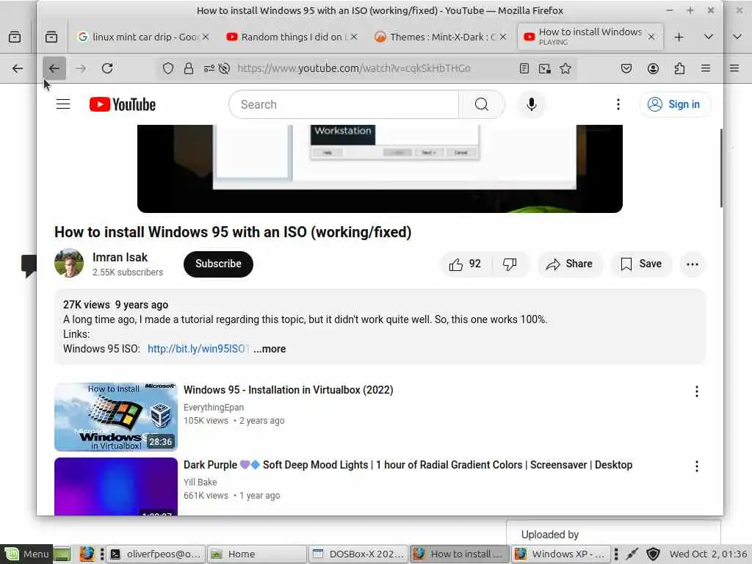Open Picture-in-Picture icon in address bar
The height and width of the screenshot is (564, 752).
point(545,68)
